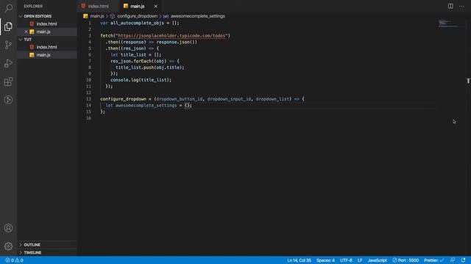This screenshot has width=471, height=264.
Task: Open index.html under Open Editors
Action: (x=46, y=24)
